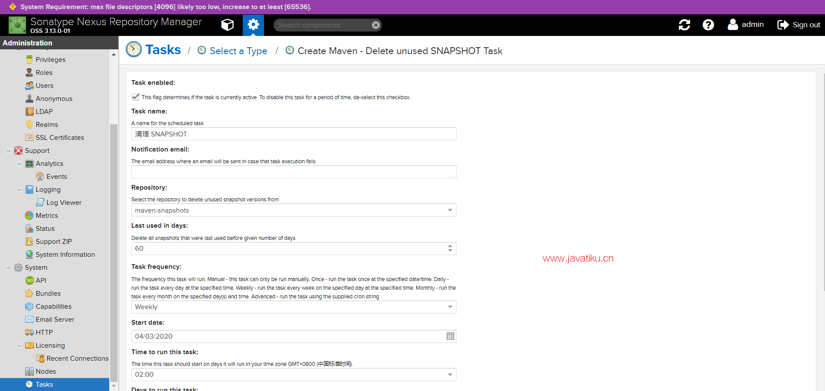Click the Privileges medal icon

pyautogui.click(x=29, y=59)
